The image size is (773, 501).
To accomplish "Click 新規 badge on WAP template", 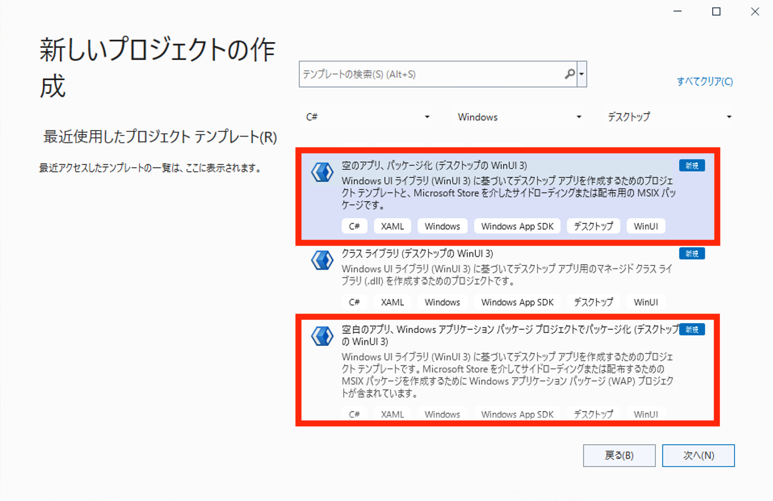I will click(x=691, y=330).
